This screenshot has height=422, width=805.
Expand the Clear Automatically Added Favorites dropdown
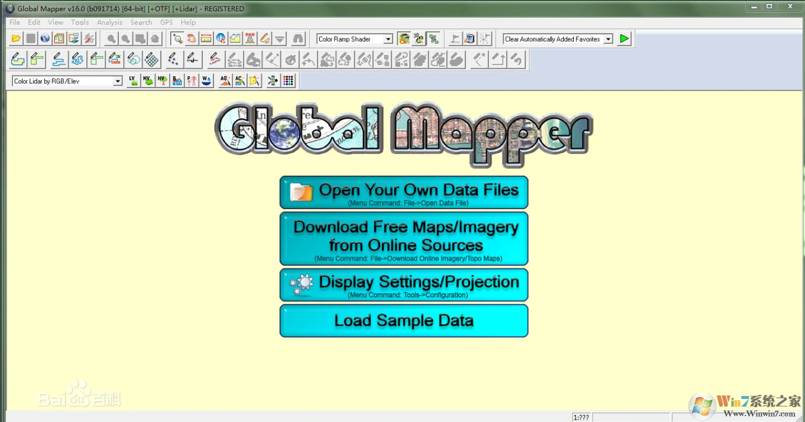coord(608,38)
